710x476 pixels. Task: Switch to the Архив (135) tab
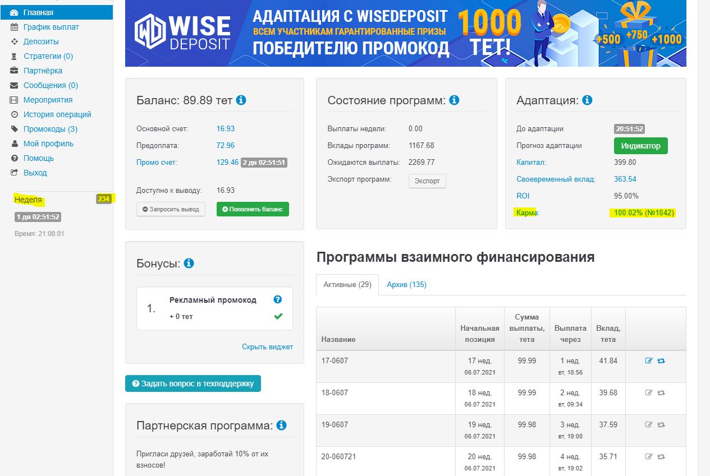click(406, 284)
